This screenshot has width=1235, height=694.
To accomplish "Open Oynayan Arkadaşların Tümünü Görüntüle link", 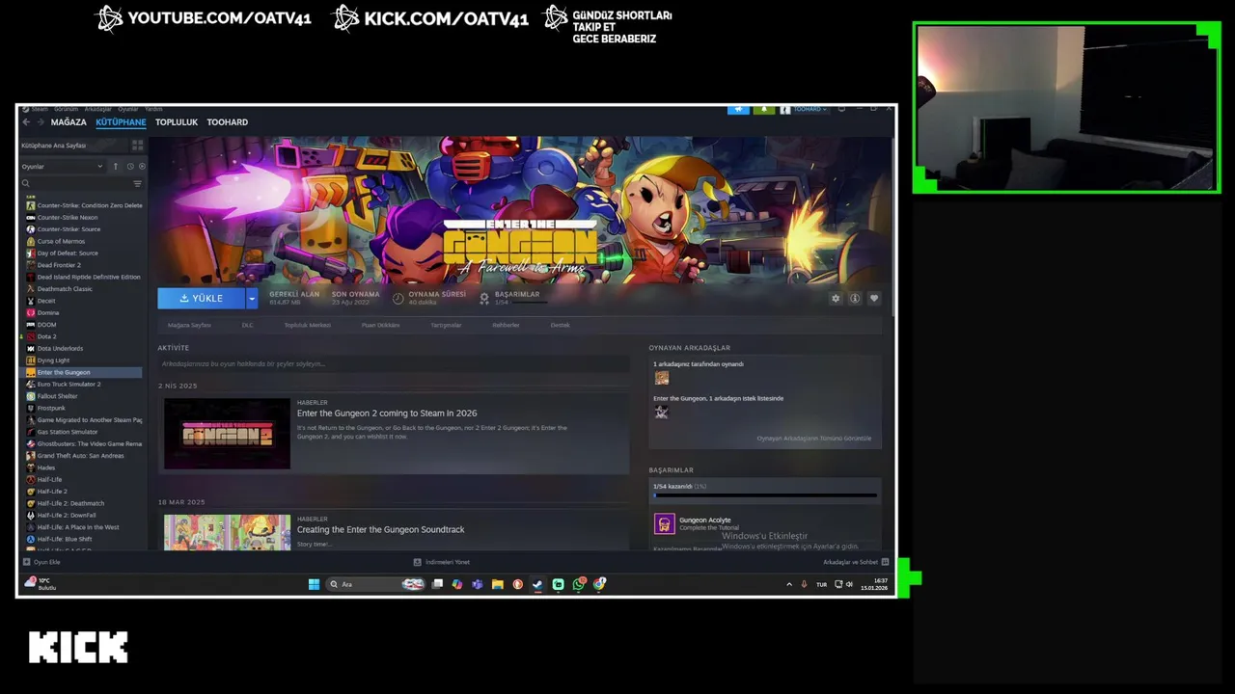I will 813,439.
